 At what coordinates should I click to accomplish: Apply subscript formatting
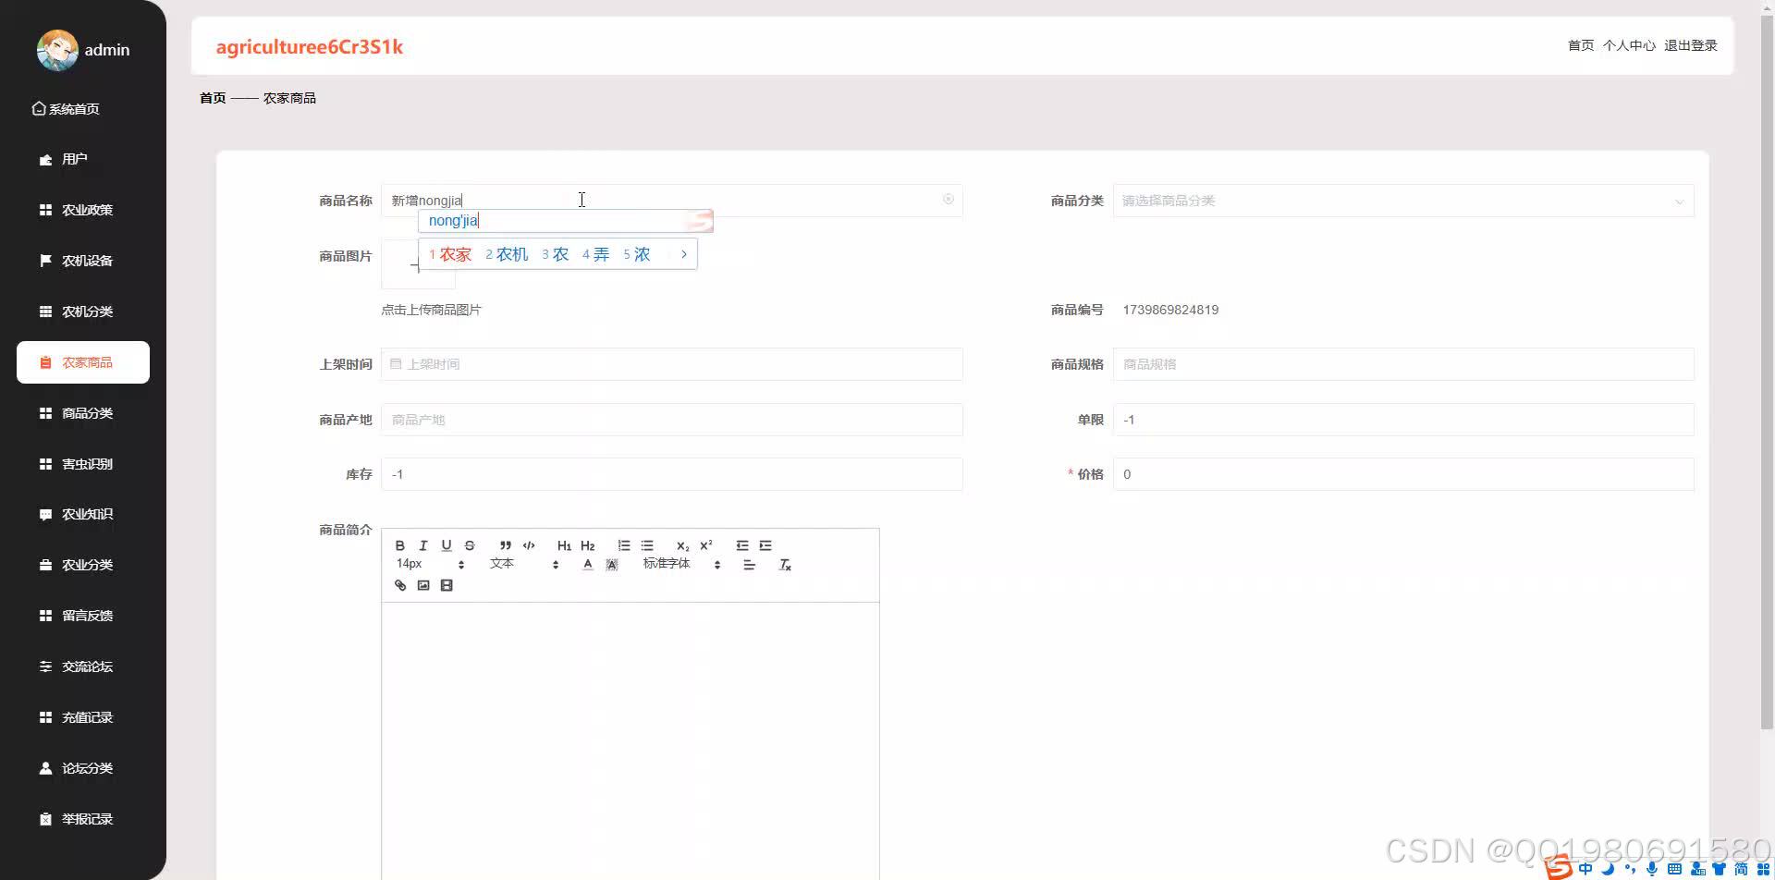[682, 545]
